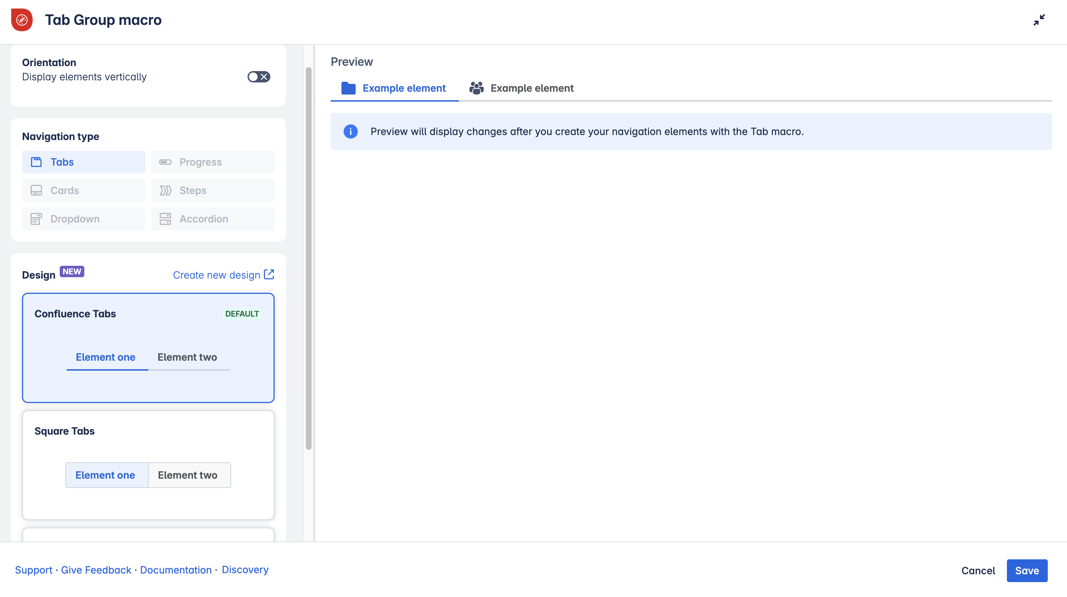Click the red compass app logo
Image resolution: width=1067 pixels, height=597 pixels.
coord(22,20)
